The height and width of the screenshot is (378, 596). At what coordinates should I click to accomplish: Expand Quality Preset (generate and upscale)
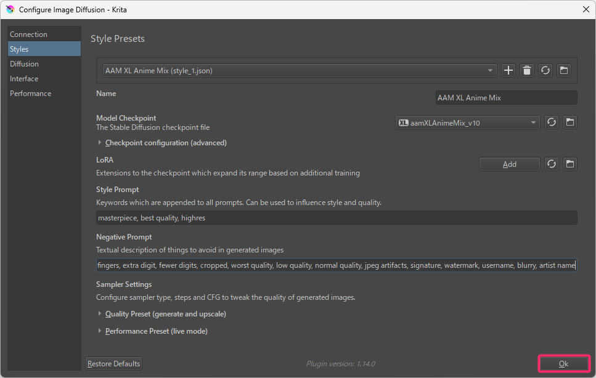pyautogui.click(x=162, y=314)
